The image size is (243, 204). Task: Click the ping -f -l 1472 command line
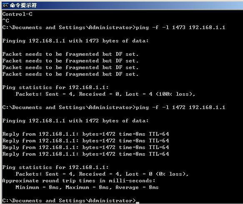pos(114,107)
